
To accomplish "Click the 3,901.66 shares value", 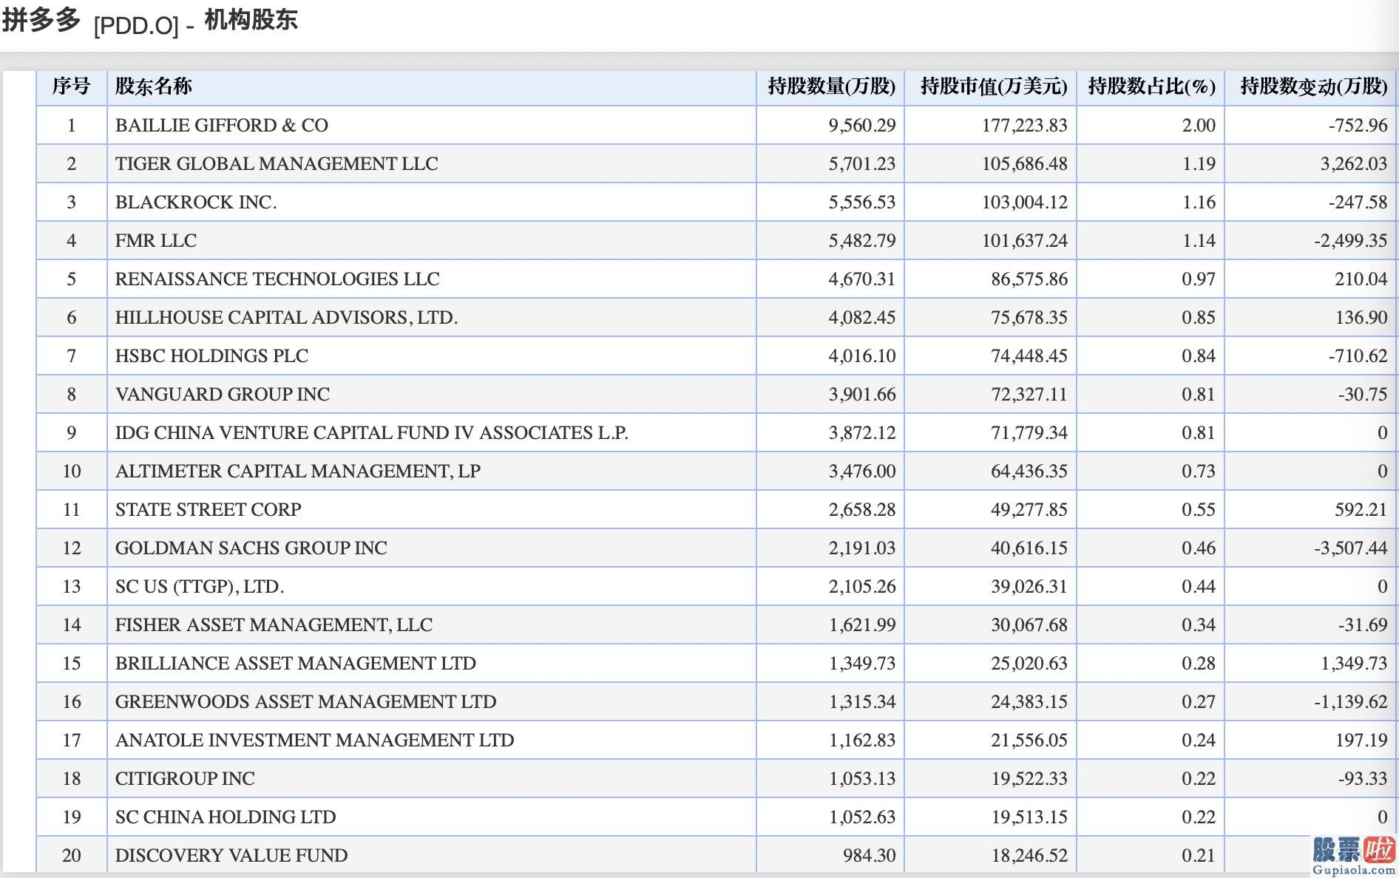I will [x=862, y=395].
